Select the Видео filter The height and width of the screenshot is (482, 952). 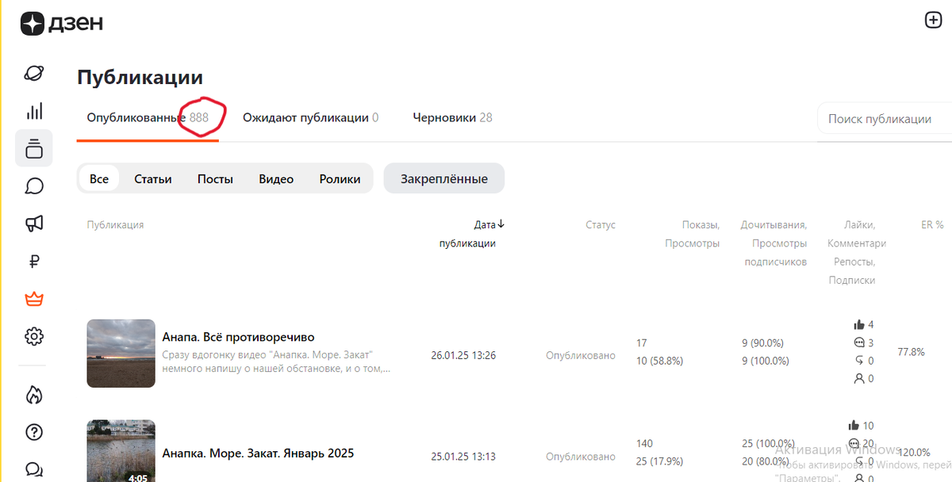[276, 178]
